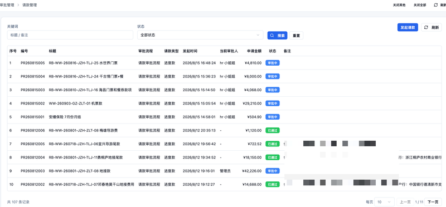Click the 刷新 button beside 发起请款

click(431, 27)
